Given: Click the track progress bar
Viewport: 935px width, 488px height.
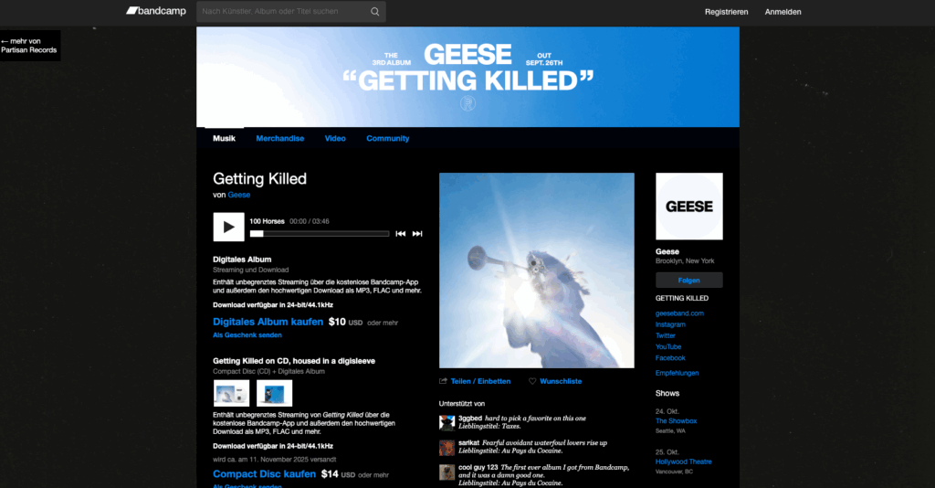Looking at the screenshot, I should click(x=320, y=234).
